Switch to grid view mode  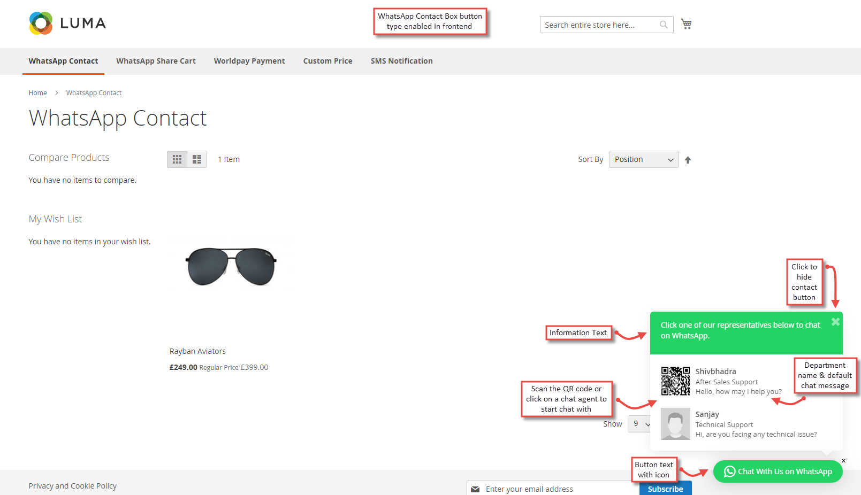177,159
